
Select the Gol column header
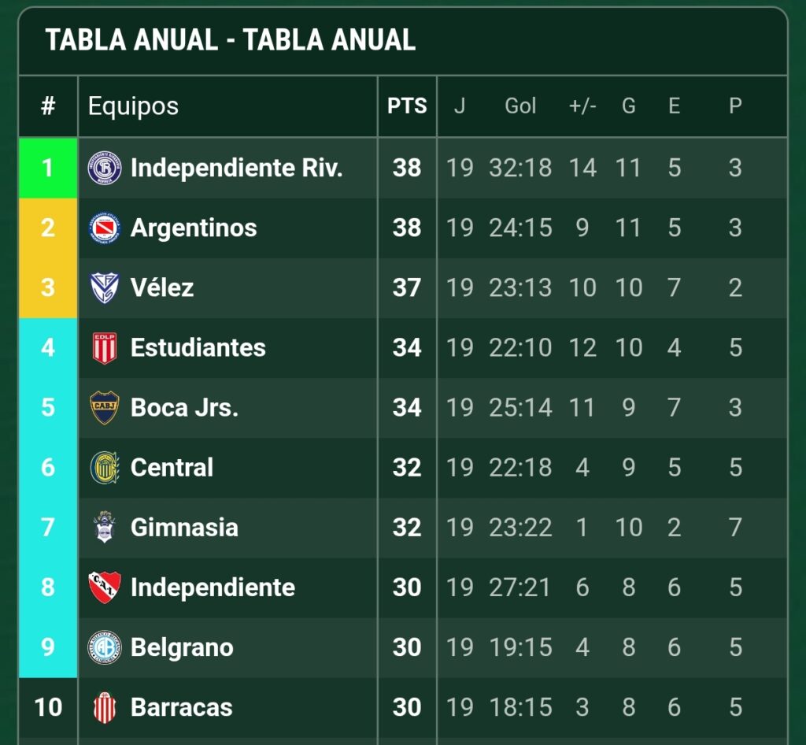coord(520,106)
